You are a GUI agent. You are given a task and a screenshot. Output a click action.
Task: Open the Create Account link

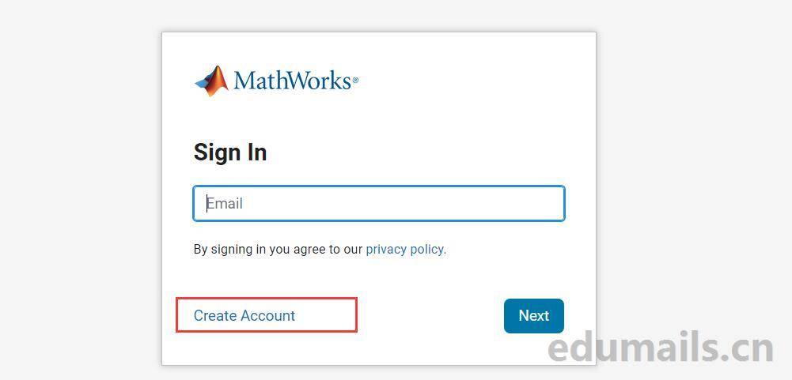pos(244,315)
